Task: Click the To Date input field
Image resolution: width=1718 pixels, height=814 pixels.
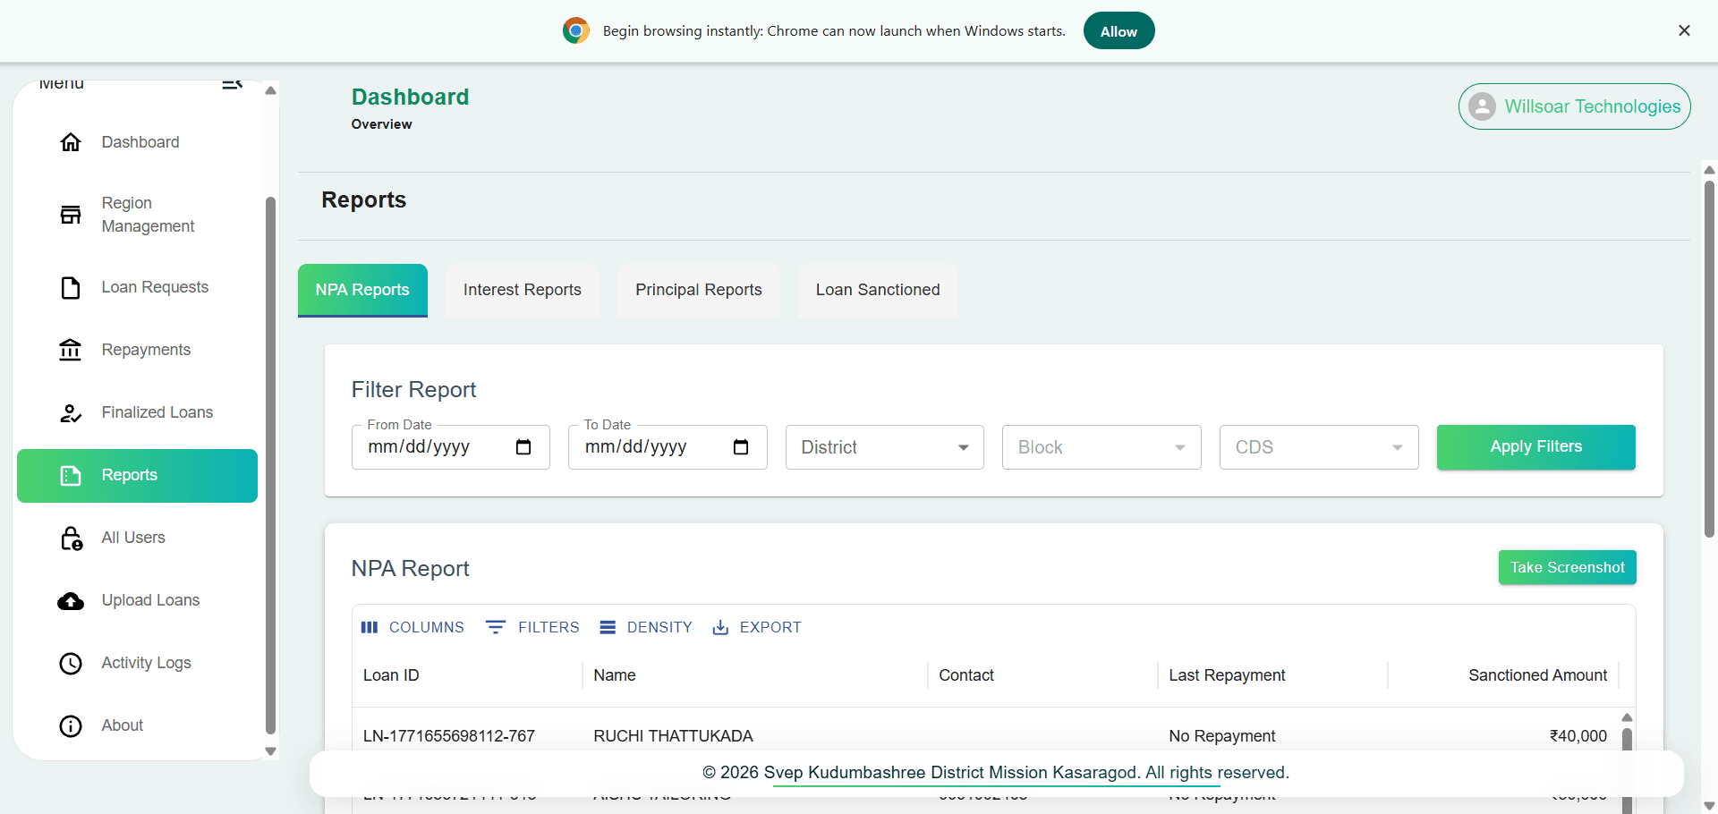Action: (668, 447)
